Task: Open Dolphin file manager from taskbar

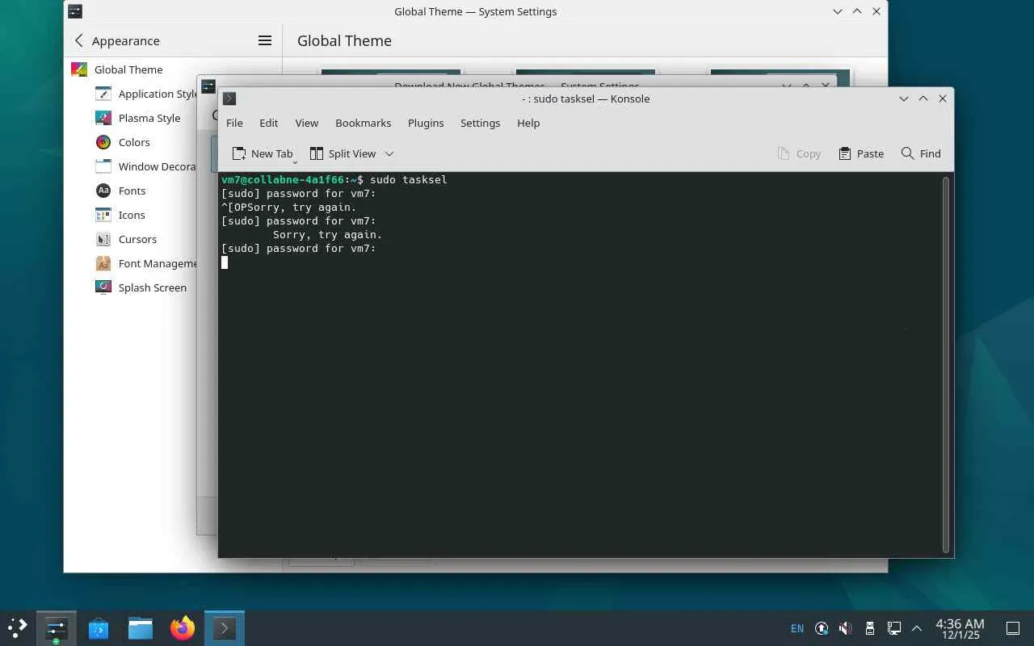Action: coord(141,627)
